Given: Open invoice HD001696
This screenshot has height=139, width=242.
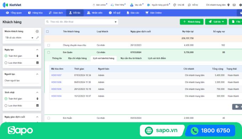Looking at the screenshot, I should point(56,82).
